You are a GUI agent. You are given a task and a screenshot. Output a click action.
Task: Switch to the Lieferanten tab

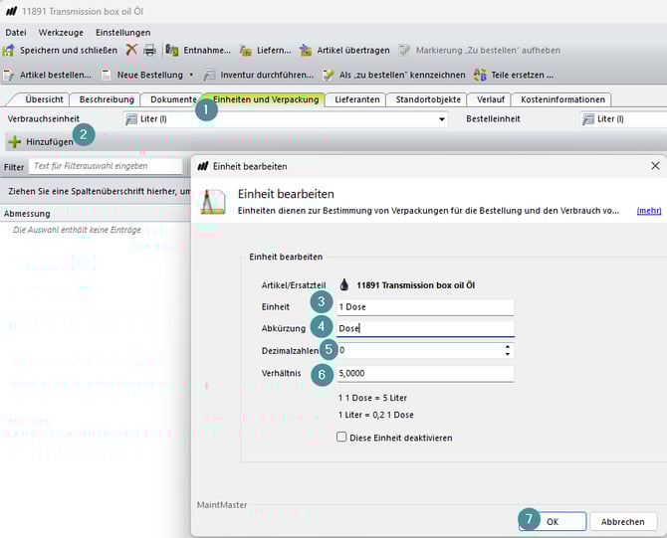click(x=356, y=99)
